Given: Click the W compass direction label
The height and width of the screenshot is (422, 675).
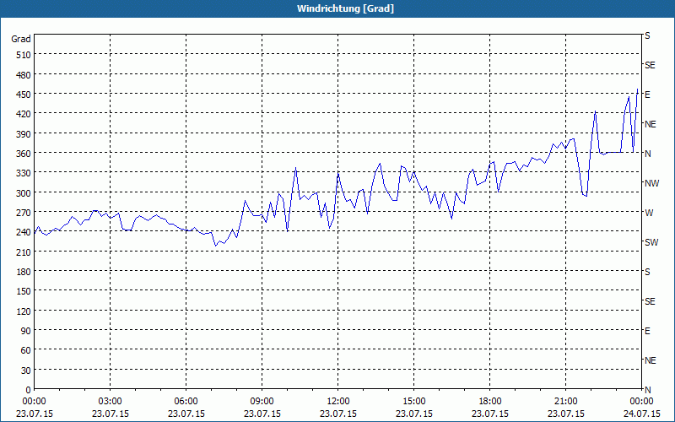Looking at the screenshot, I should pos(649,213).
